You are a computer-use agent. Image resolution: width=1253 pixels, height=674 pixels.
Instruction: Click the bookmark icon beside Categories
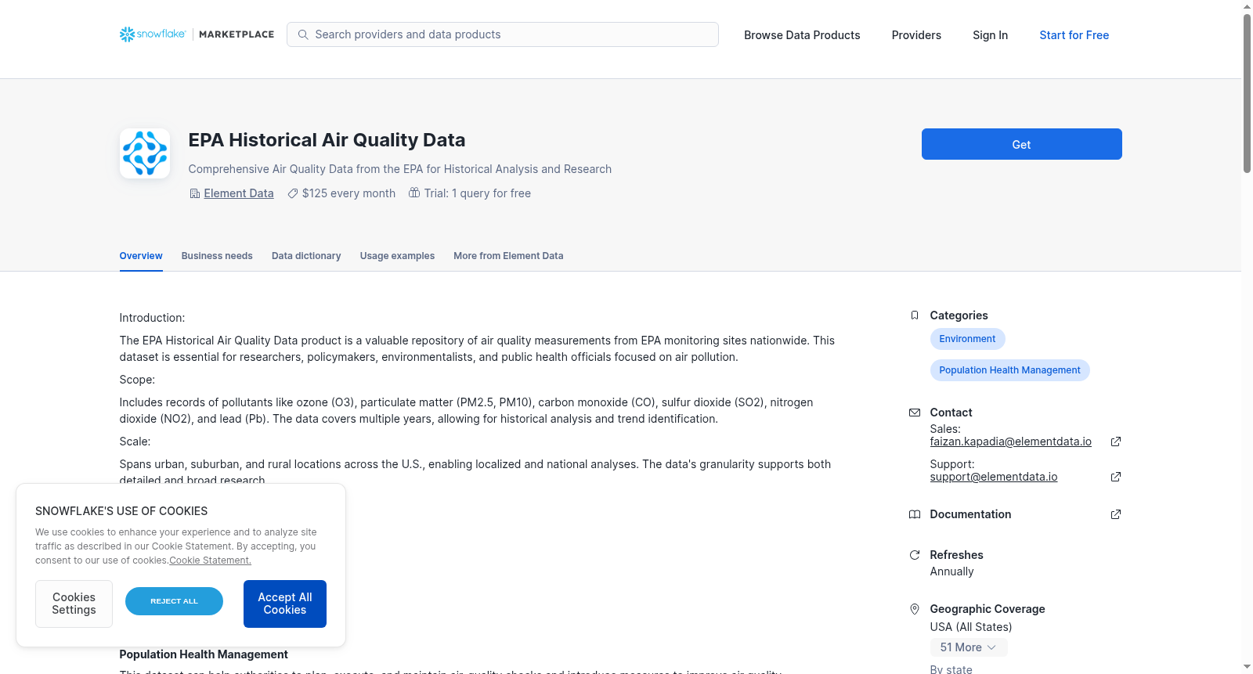pyautogui.click(x=914, y=315)
